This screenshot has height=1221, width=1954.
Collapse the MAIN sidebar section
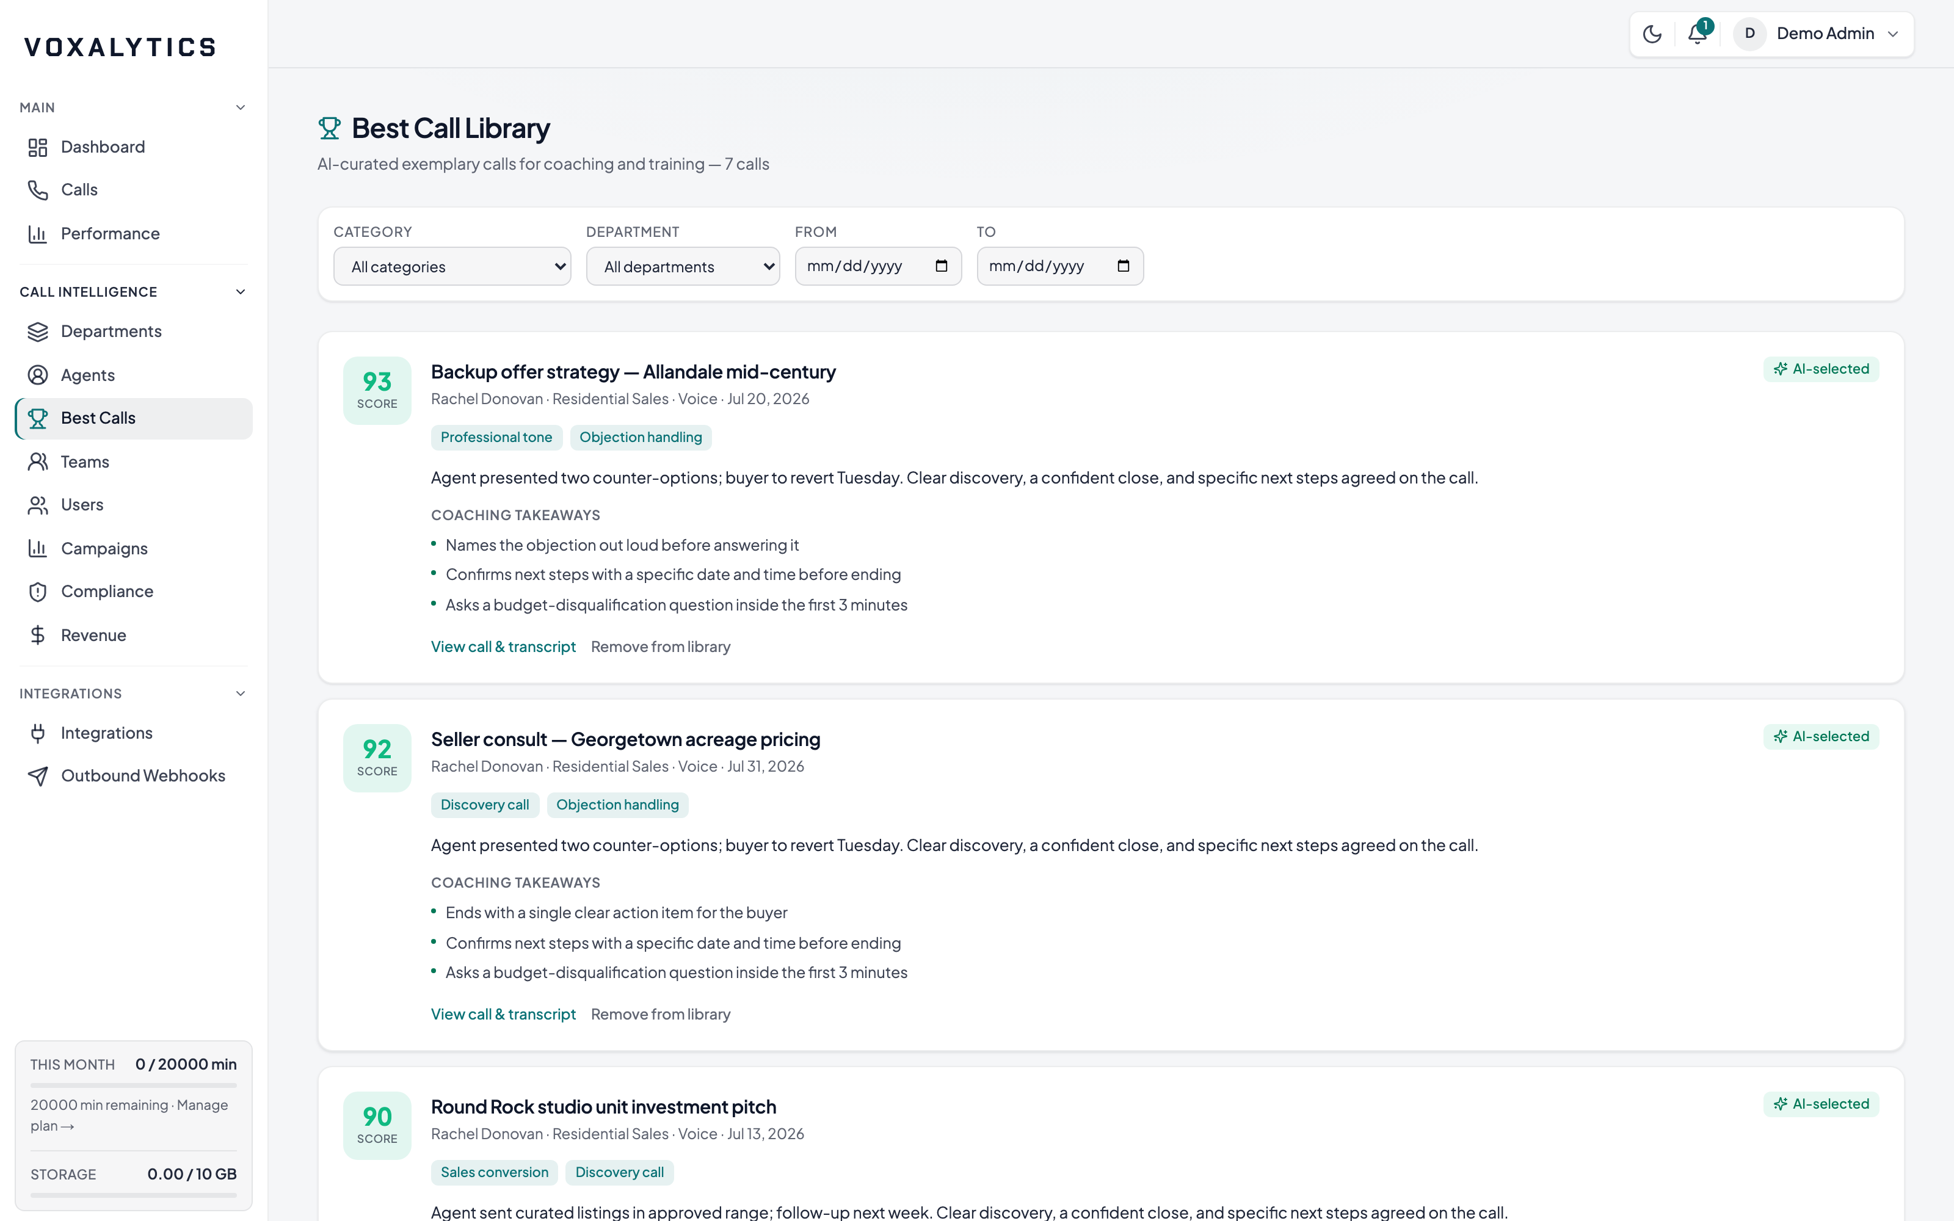[241, 107]
